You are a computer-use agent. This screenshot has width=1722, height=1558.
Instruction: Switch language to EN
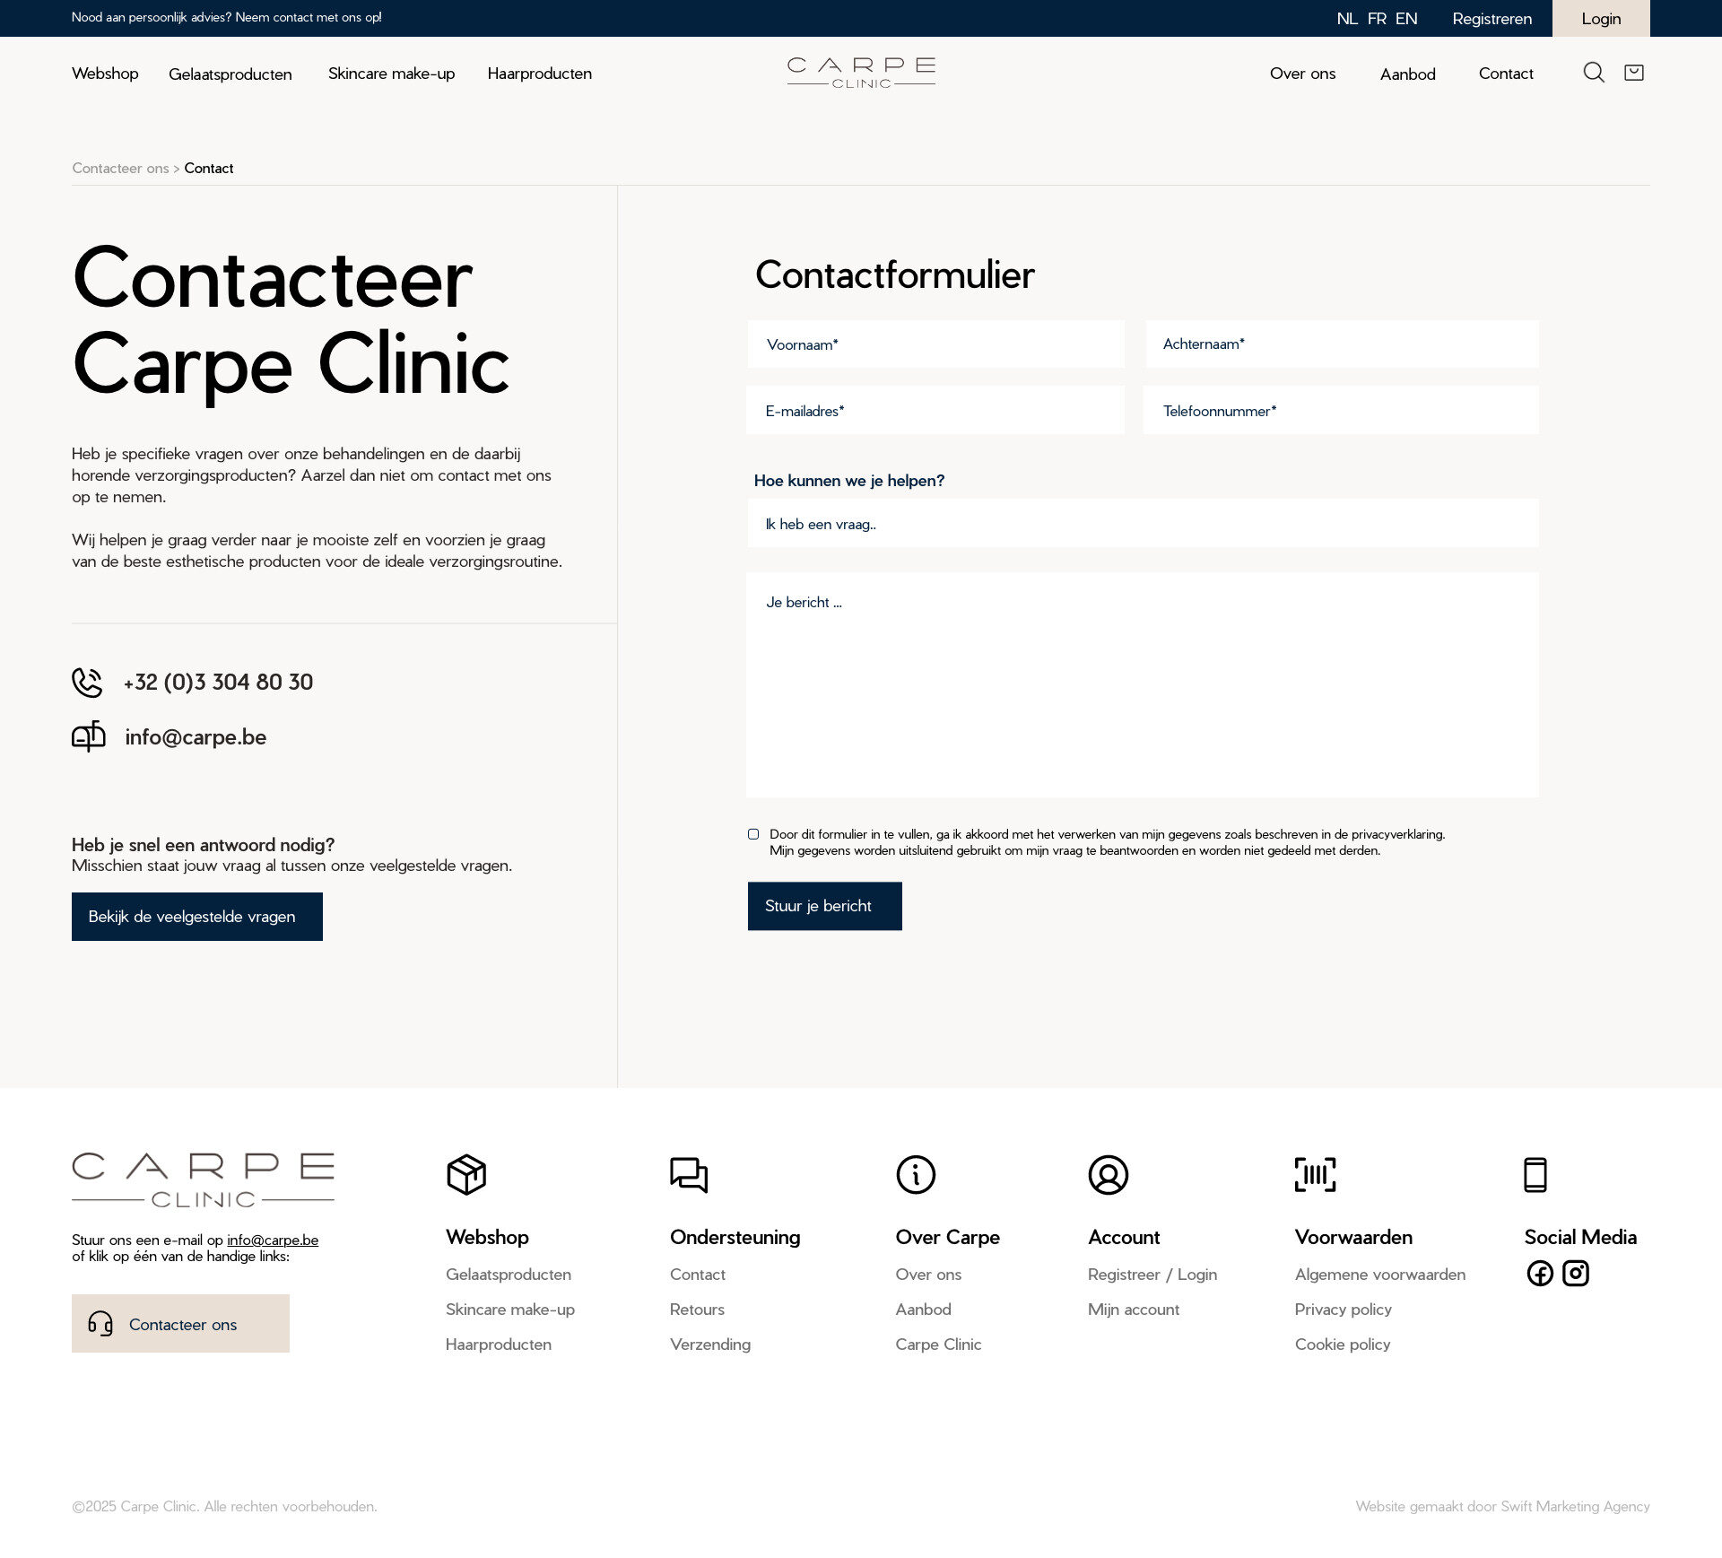tap(1405, 19)
